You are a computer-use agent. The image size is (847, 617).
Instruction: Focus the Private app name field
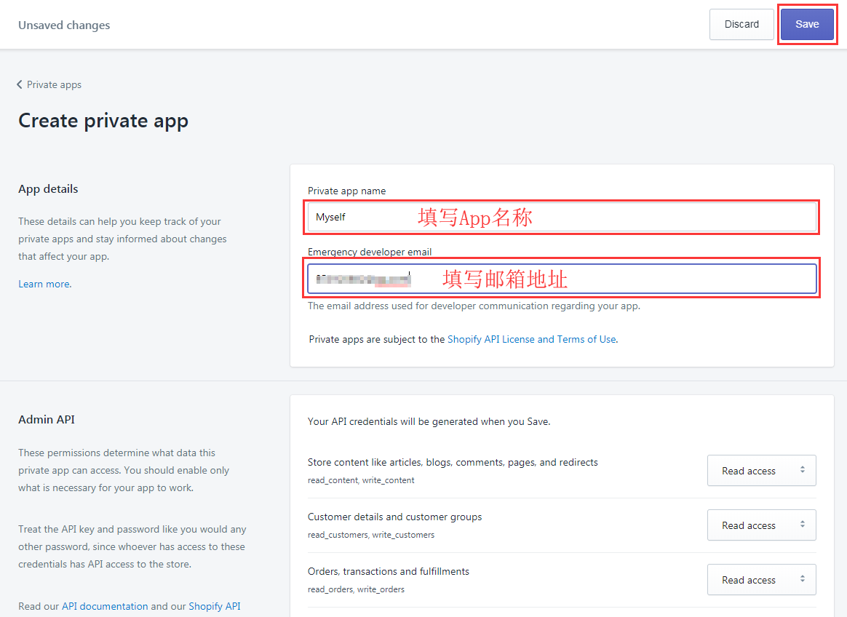click(562, 217)
